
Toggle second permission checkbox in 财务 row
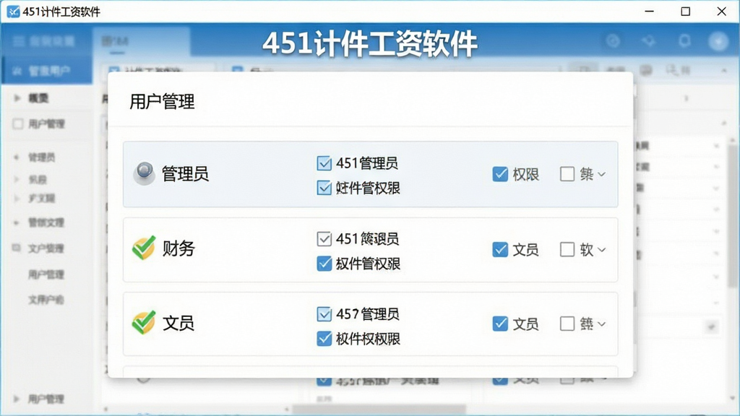pyautogui.click(x=324, y=263)
